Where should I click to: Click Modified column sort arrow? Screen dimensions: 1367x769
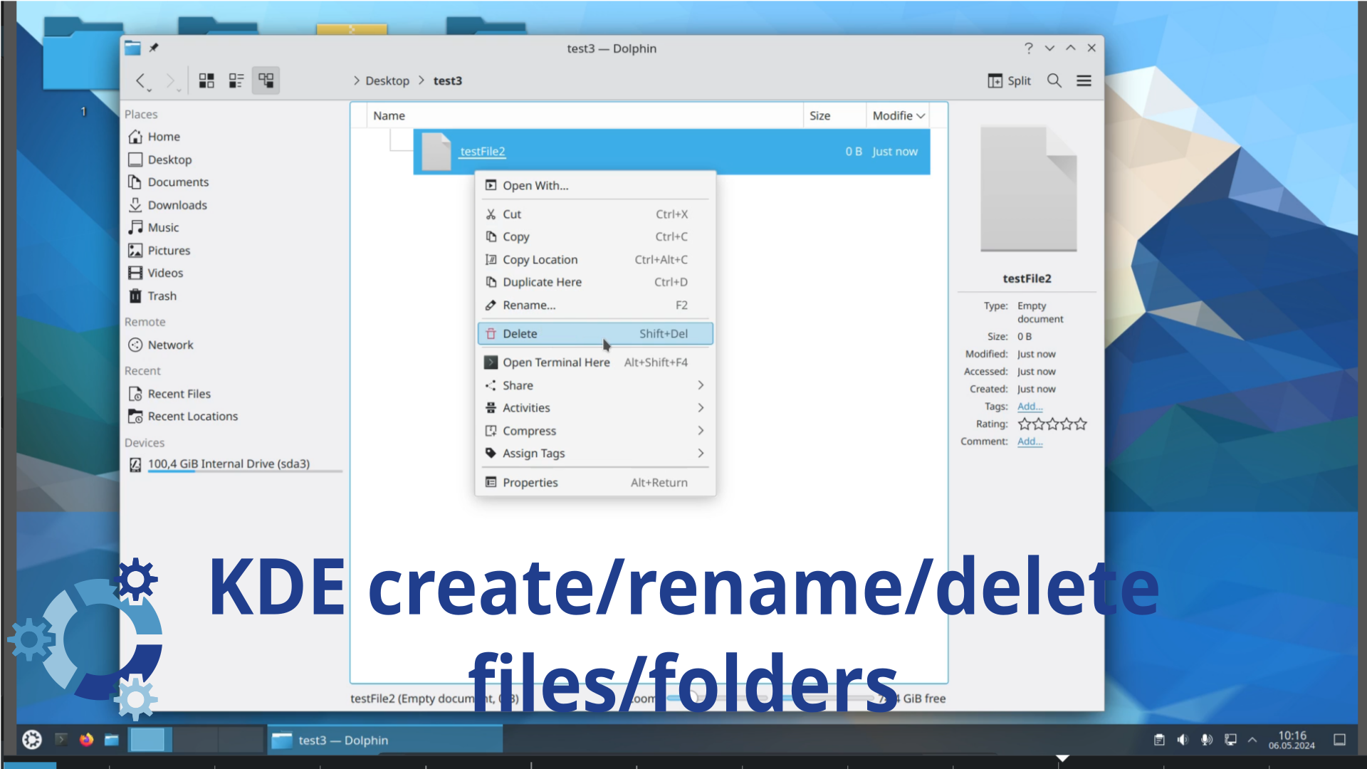point(921,116)
